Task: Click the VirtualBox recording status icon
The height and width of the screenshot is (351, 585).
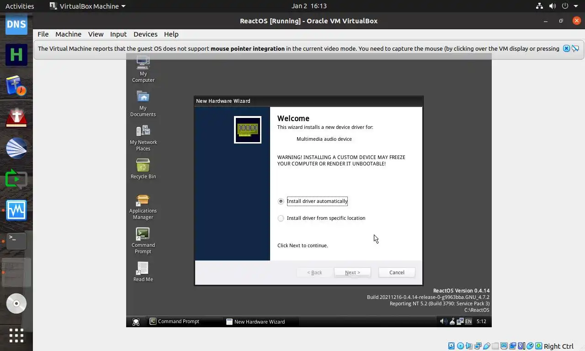Action: tap(512, 346)
